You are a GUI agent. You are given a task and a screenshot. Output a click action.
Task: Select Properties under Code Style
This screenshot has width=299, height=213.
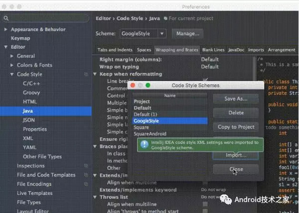pos(35,129)
